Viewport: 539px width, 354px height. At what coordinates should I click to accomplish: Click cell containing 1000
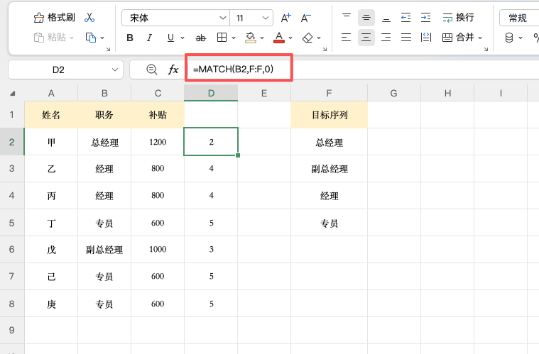pos(158,249)
